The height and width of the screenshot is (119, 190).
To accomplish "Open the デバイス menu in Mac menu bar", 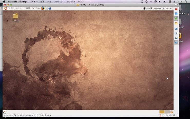I will click(71, 2).
